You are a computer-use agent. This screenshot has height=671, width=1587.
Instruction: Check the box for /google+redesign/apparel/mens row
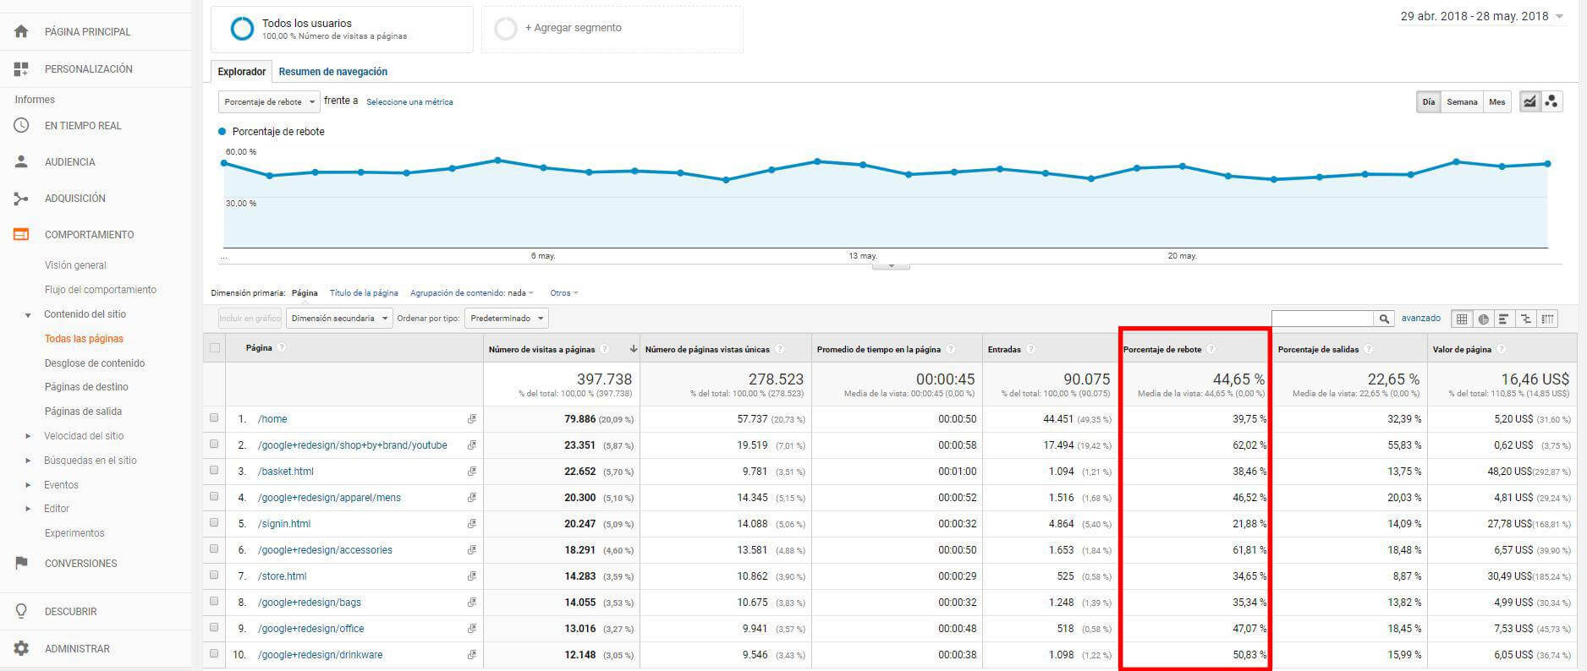[x=214, y=496]
